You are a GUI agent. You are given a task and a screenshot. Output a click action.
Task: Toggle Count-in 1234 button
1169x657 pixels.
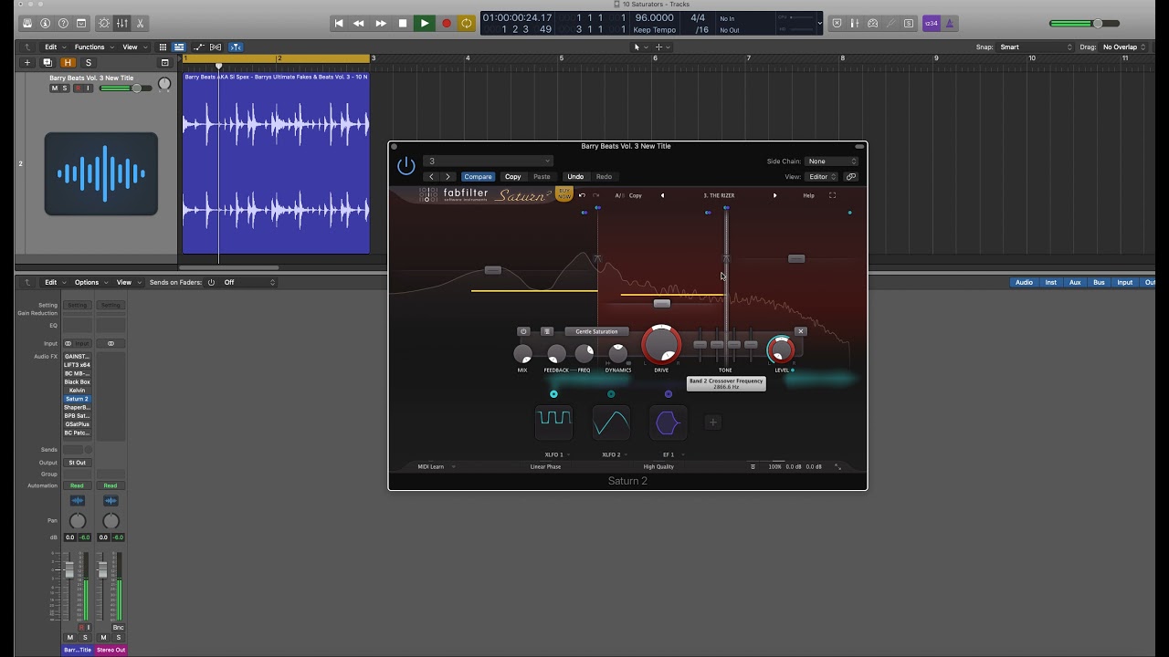click(x=932, y=24)
